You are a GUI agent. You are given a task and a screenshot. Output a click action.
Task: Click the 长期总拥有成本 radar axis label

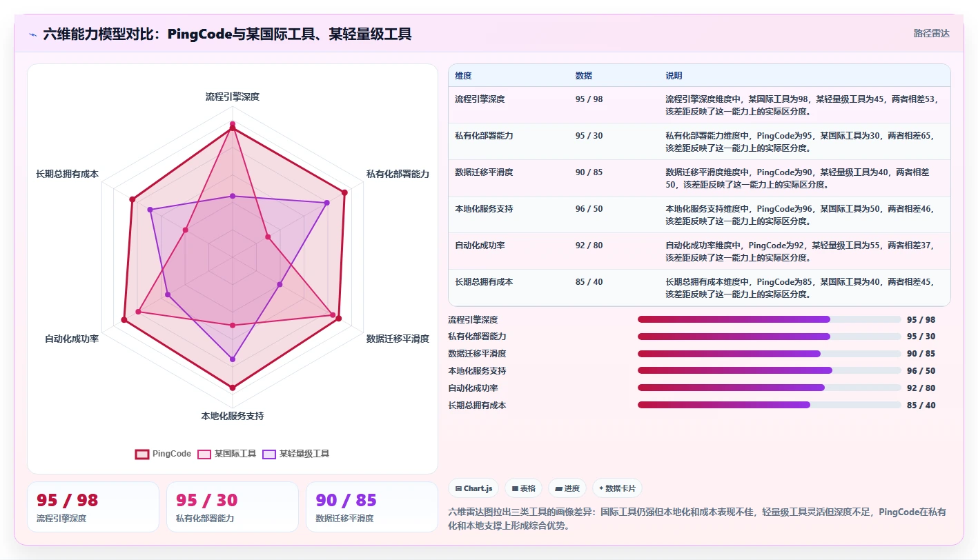[x=67, y=174]
